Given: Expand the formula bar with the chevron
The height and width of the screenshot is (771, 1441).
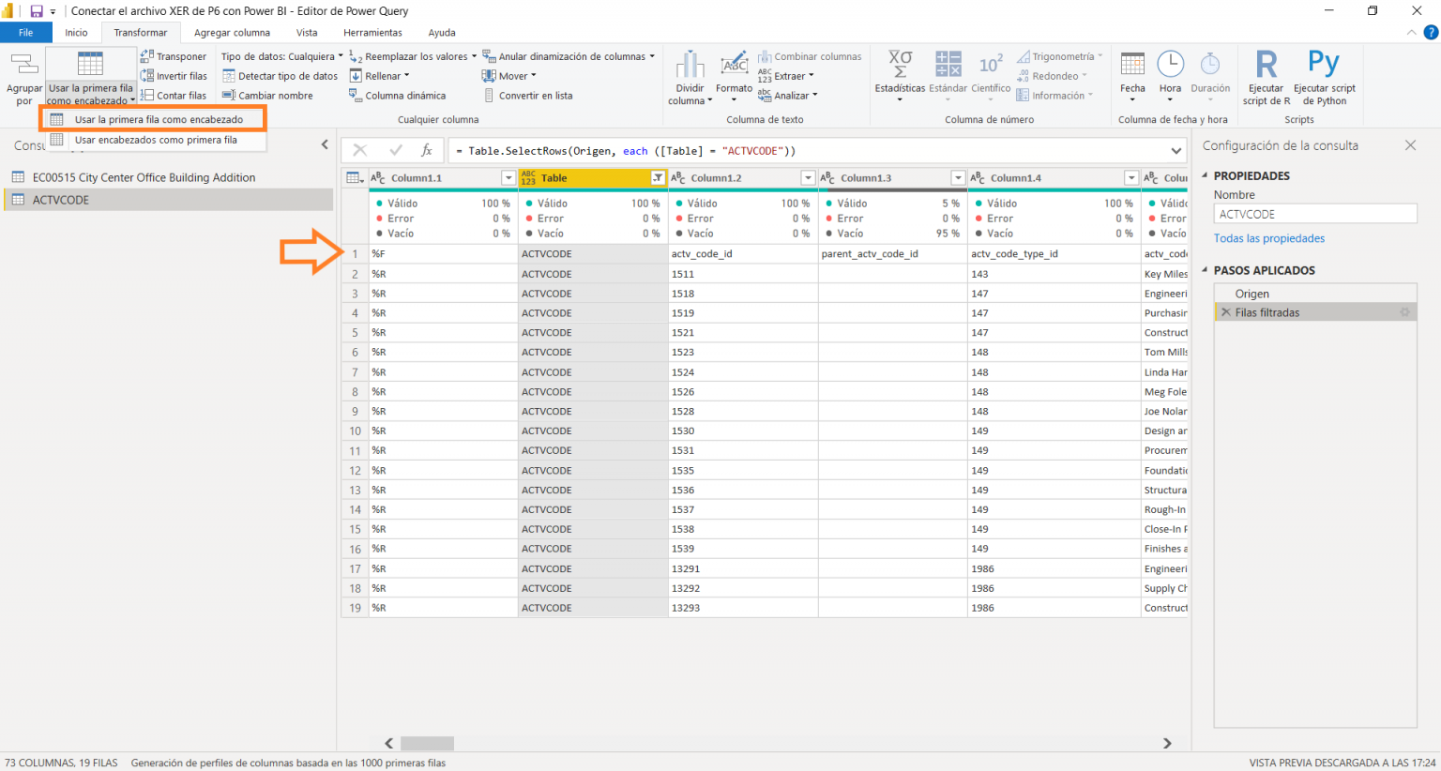Looking at the screenshot, I should pyautogui.click(x=1176, y=149).
